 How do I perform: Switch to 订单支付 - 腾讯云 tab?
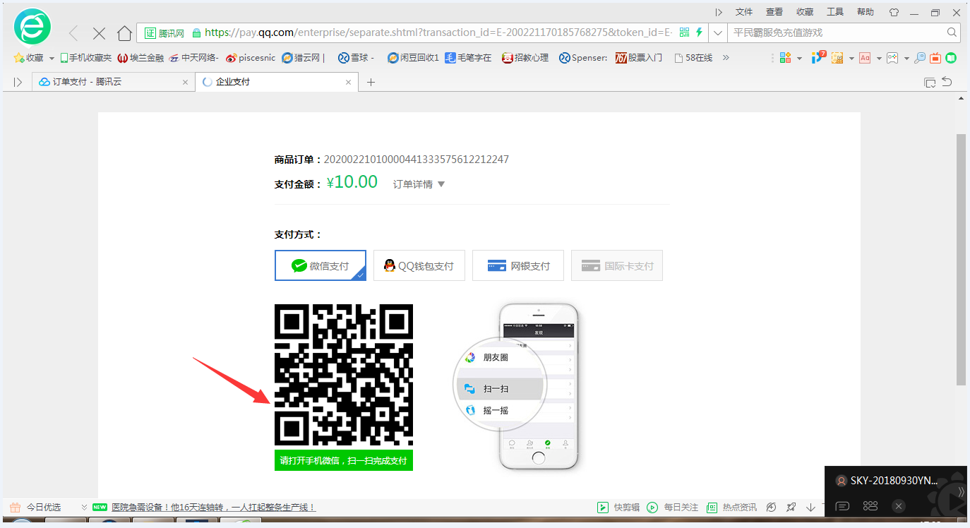pyautogui.click(x=113, y=82)
